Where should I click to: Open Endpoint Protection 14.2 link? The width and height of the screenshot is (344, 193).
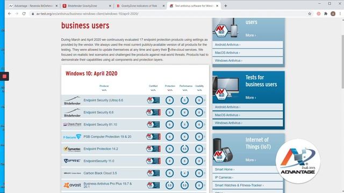coord(101,149)
